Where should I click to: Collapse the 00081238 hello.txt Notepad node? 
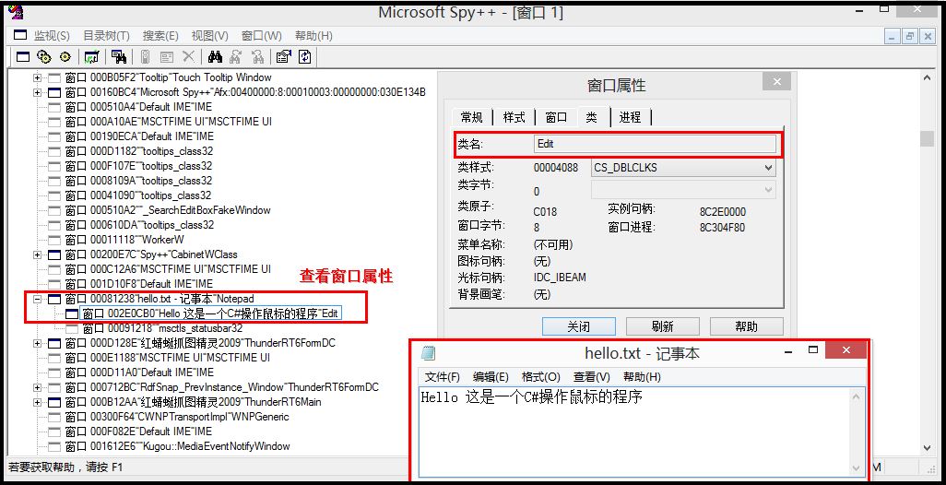click(x=38, y=299)
